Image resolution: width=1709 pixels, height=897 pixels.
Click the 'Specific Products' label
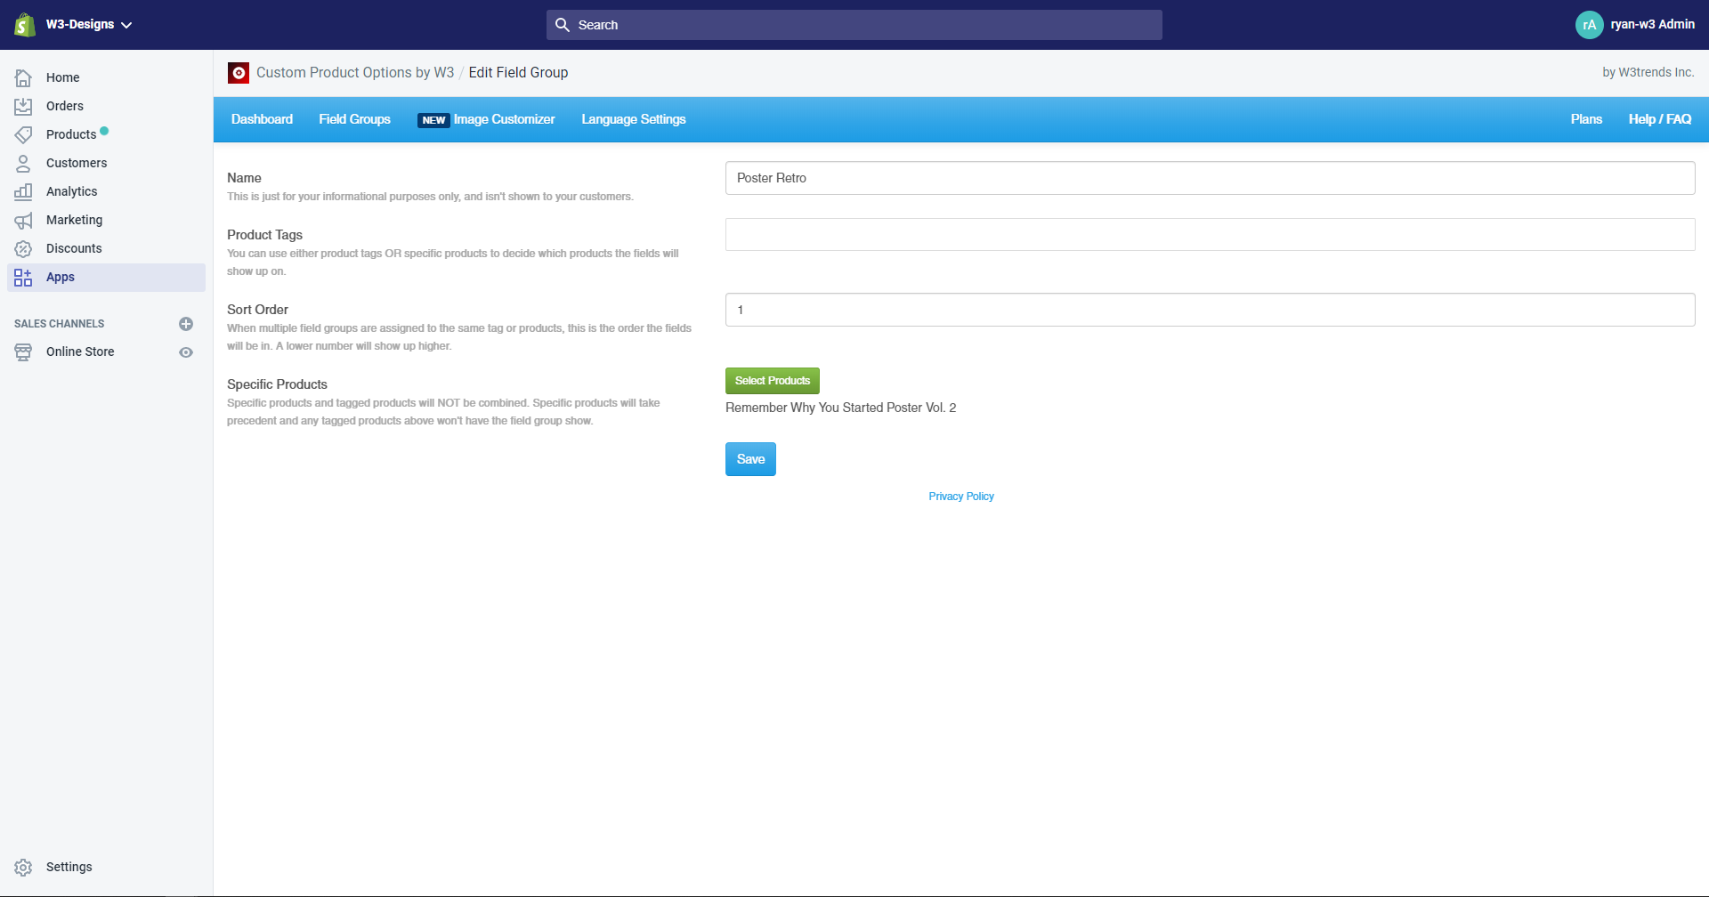[277, 384]
